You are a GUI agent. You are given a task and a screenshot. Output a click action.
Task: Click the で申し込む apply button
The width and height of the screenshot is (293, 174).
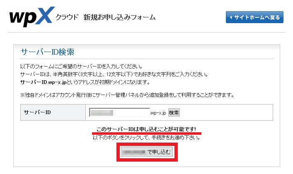click(x=147, y=152)
